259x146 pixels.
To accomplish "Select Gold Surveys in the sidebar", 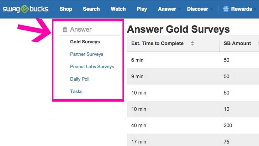I will tap(85, 42).
